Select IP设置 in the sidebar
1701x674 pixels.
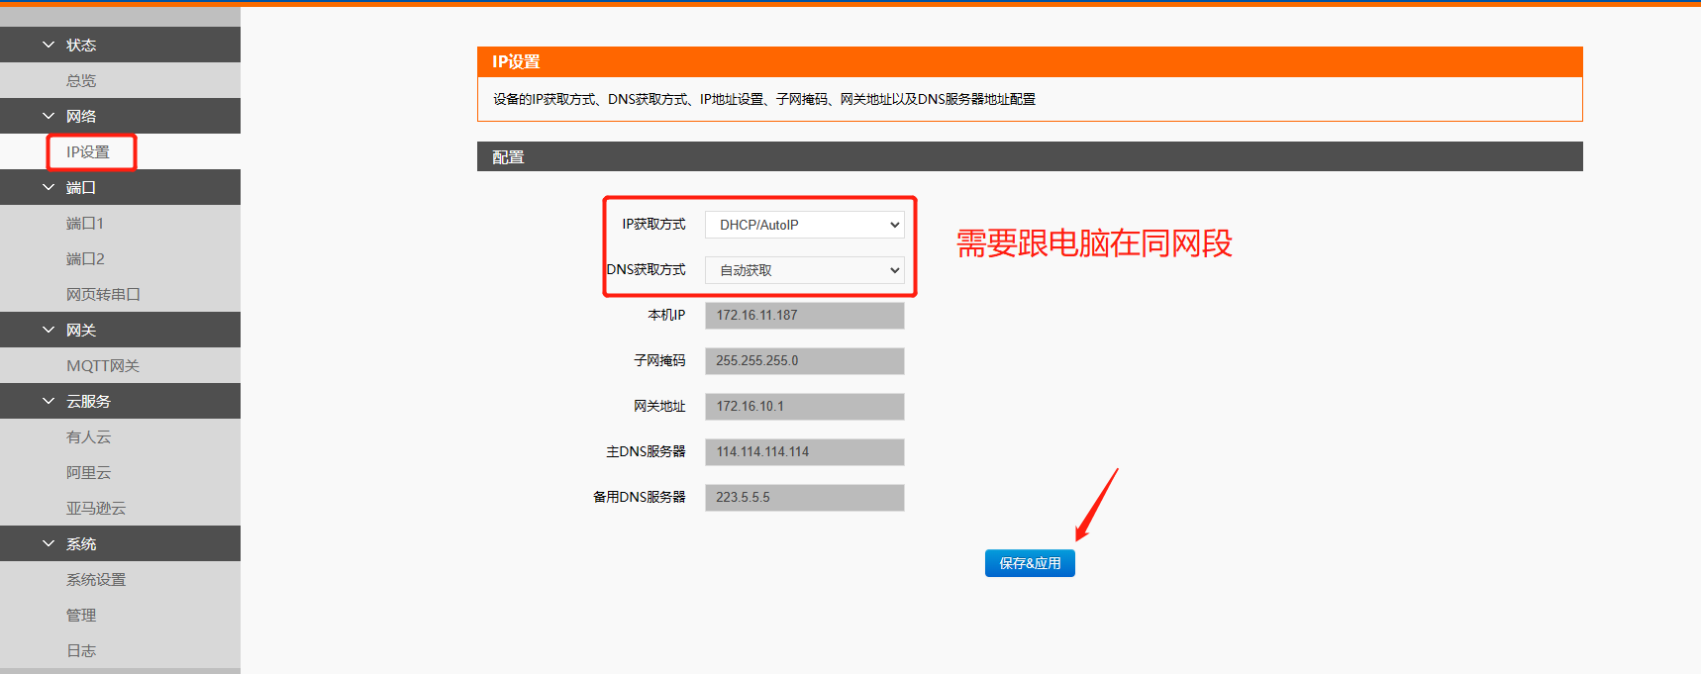point(88,152)
